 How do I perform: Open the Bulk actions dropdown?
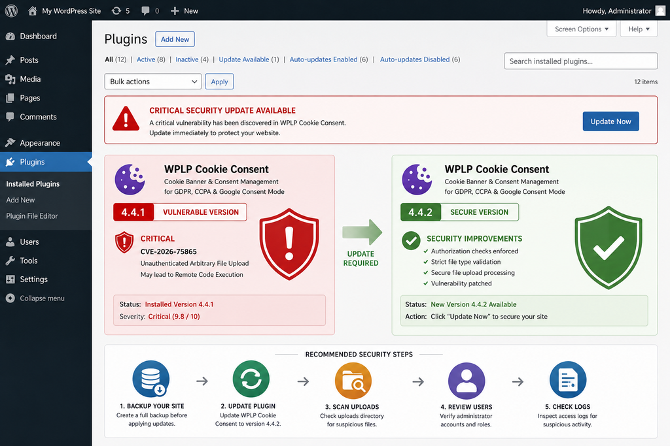153,82
